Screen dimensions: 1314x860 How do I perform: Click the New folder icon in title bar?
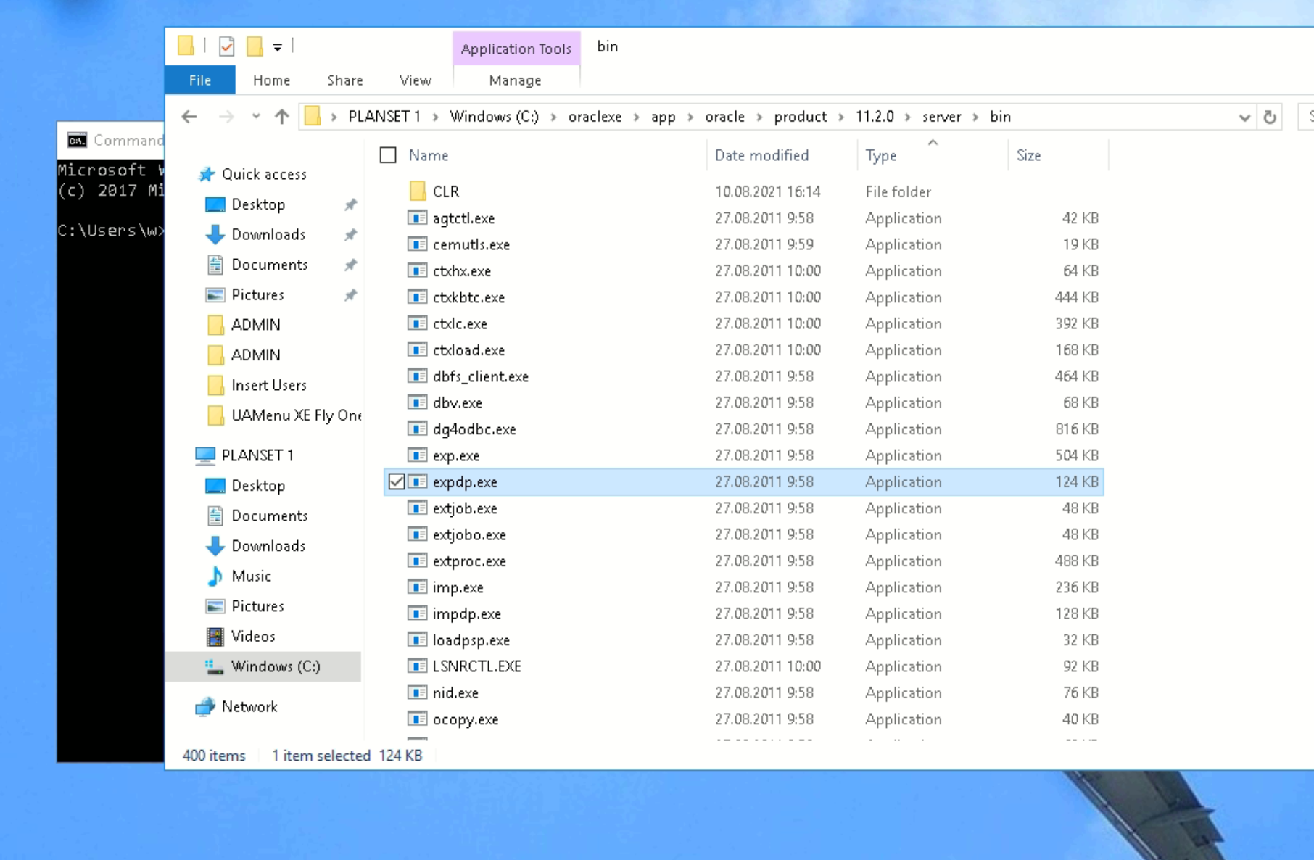(255, 46)
